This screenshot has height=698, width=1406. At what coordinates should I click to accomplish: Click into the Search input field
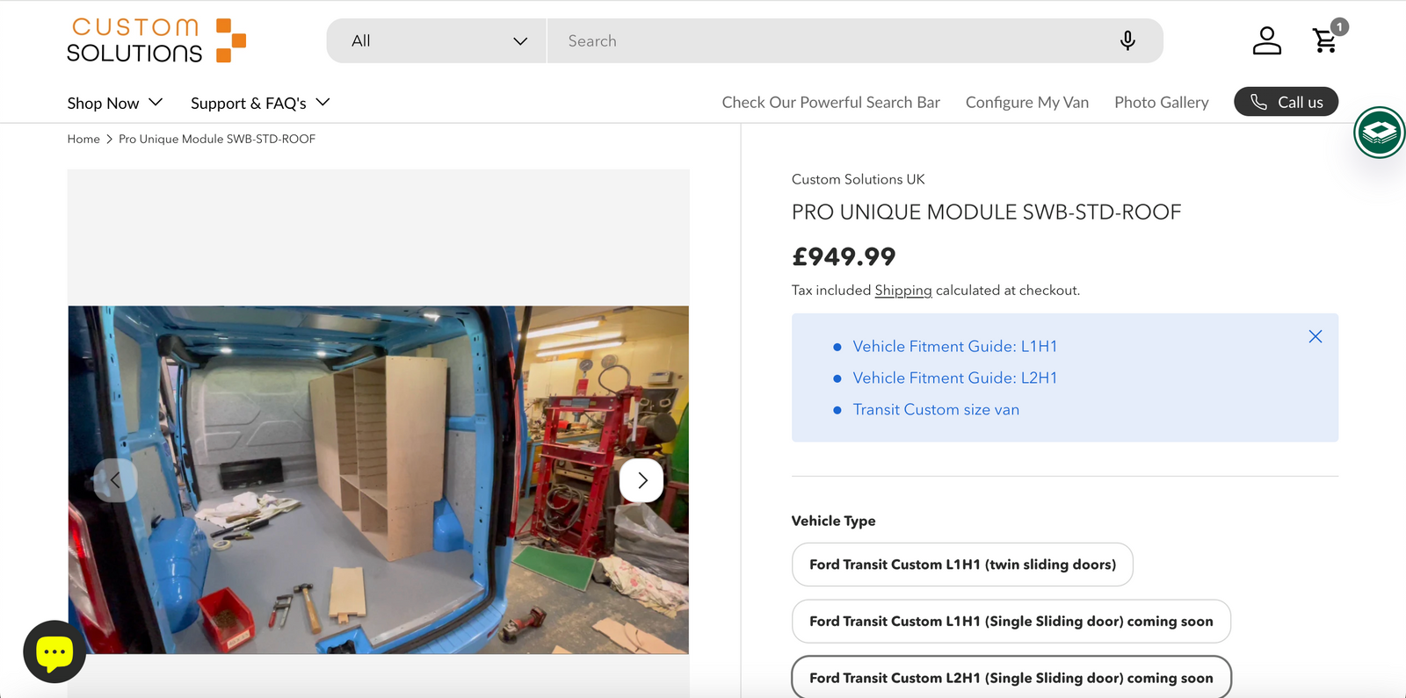826,41
